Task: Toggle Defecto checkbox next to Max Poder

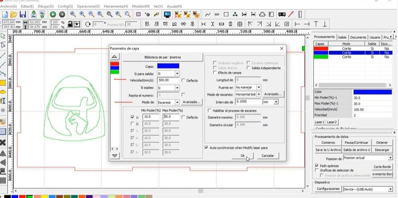Action: click(x=183, y=117)
